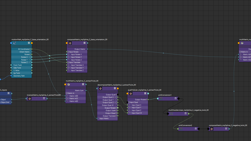Collapse Input Quat on quatToEuler node

tap(129, 102)
